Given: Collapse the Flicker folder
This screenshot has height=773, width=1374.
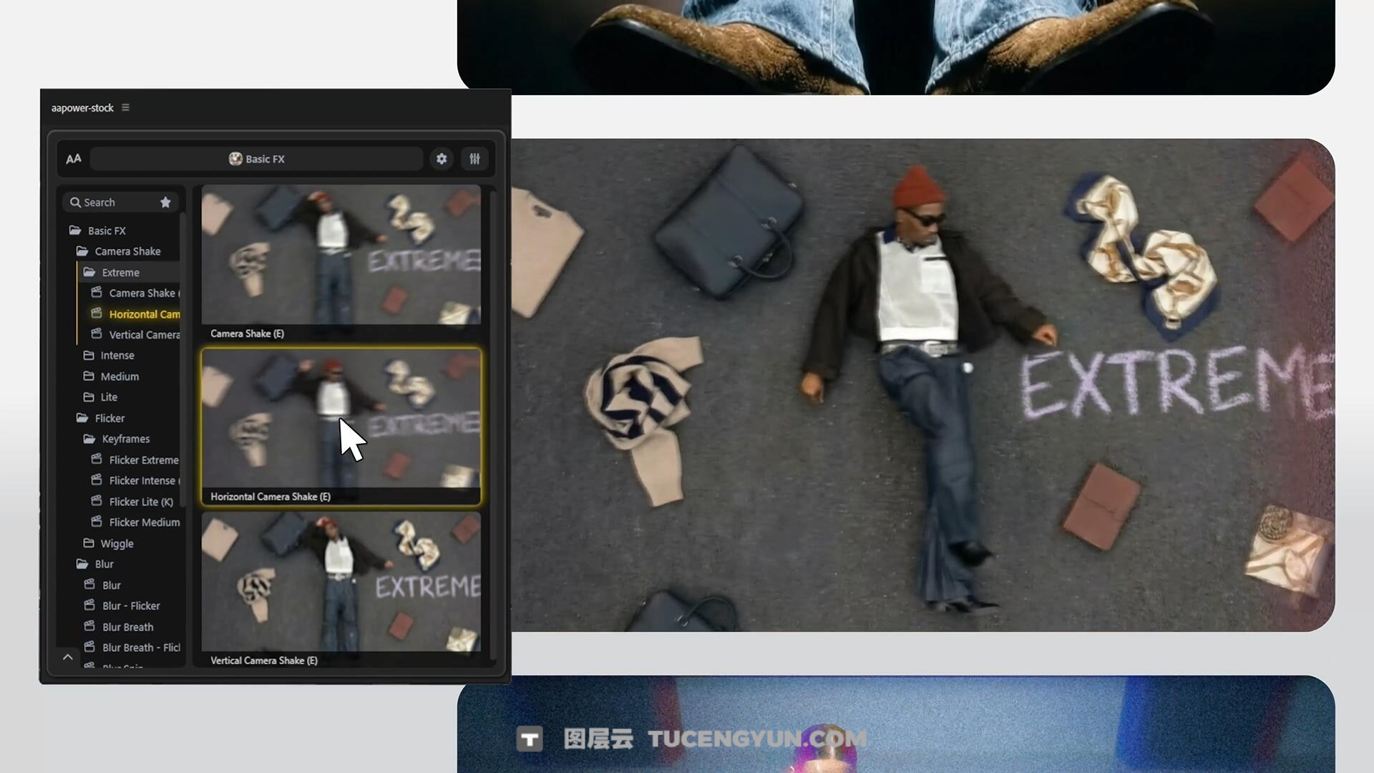Looking at the screenshot, I should click(x=109, y=418).
